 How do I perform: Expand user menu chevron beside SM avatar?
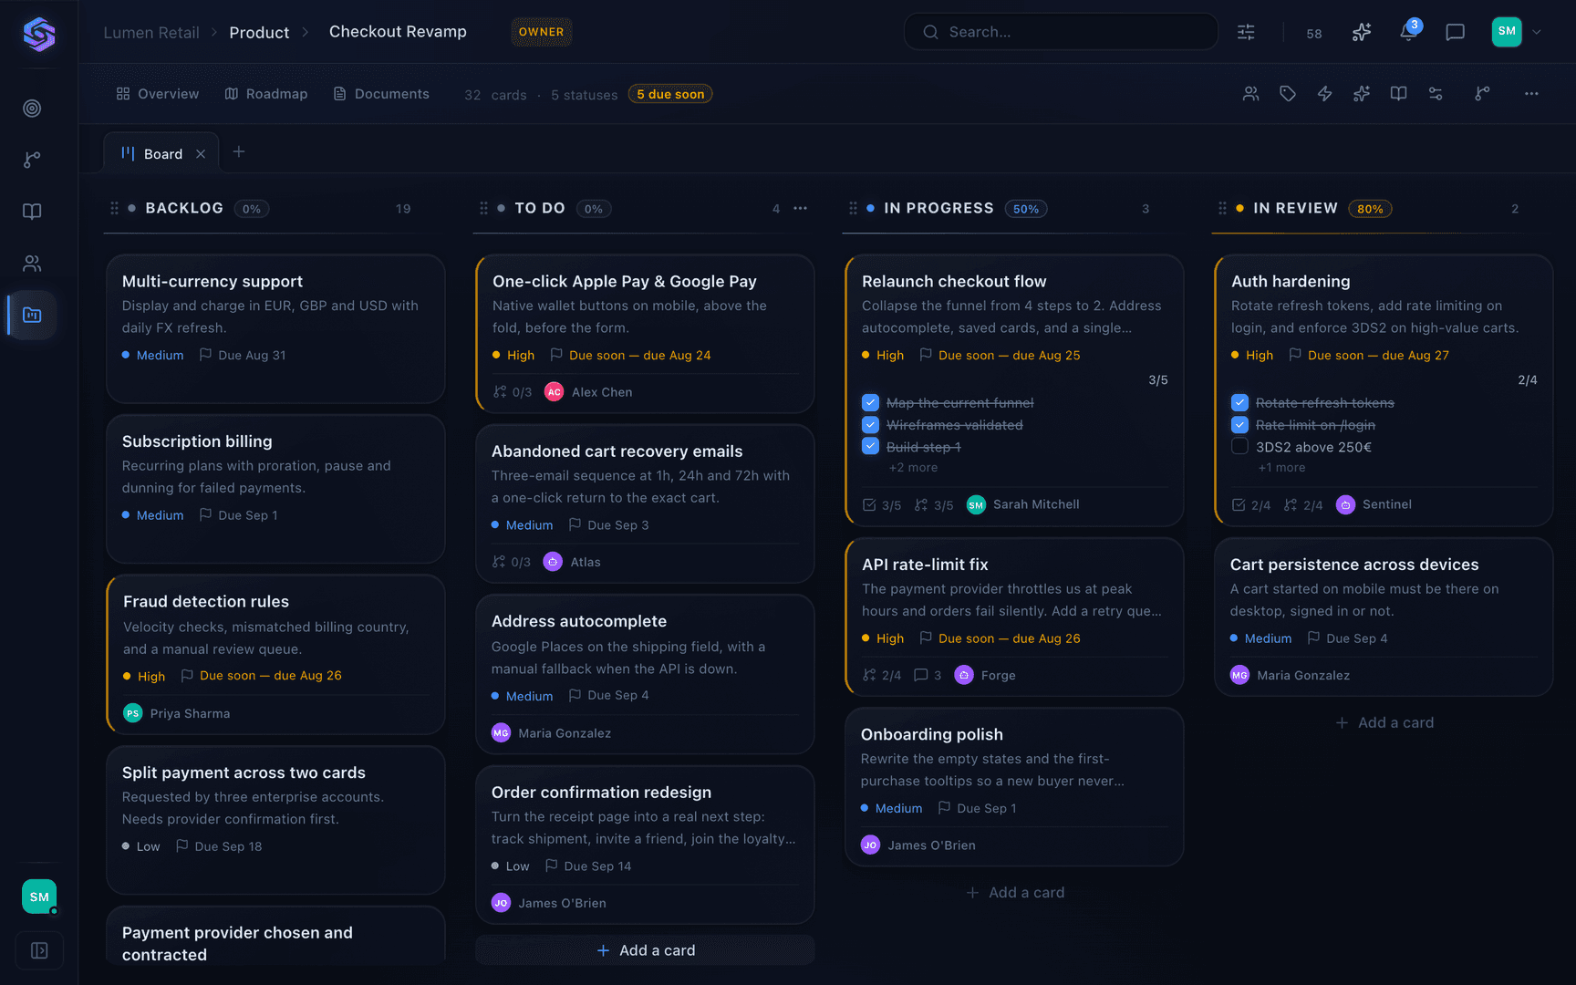pyautogui.click(x=1537, y=32)
